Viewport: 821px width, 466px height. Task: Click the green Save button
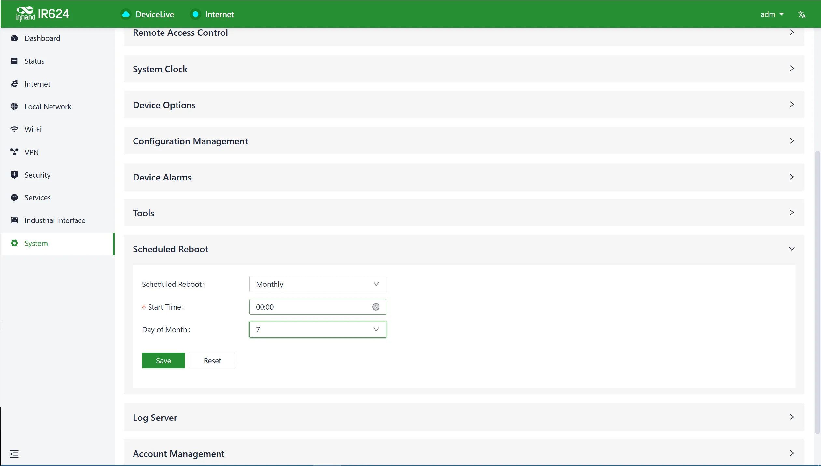click(163, 360)
